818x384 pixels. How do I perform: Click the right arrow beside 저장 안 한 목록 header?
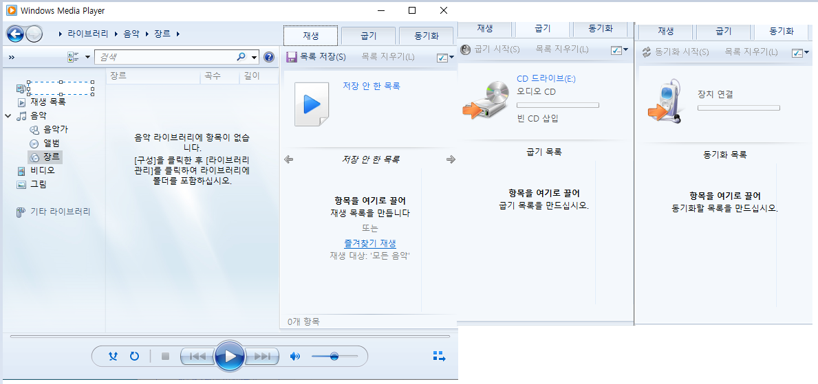coord(451,159)
